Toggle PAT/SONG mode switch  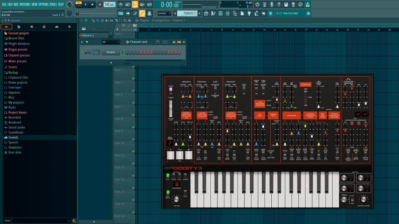coord(79,4)
